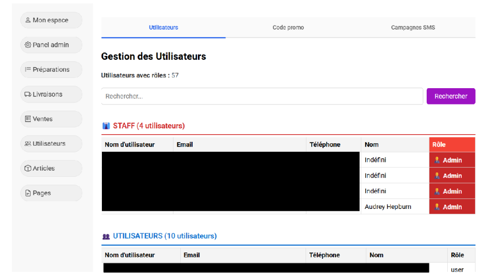Screen dimensions: 492x276
Task: Click the Email column header in STAFF table
Action: 184,144
